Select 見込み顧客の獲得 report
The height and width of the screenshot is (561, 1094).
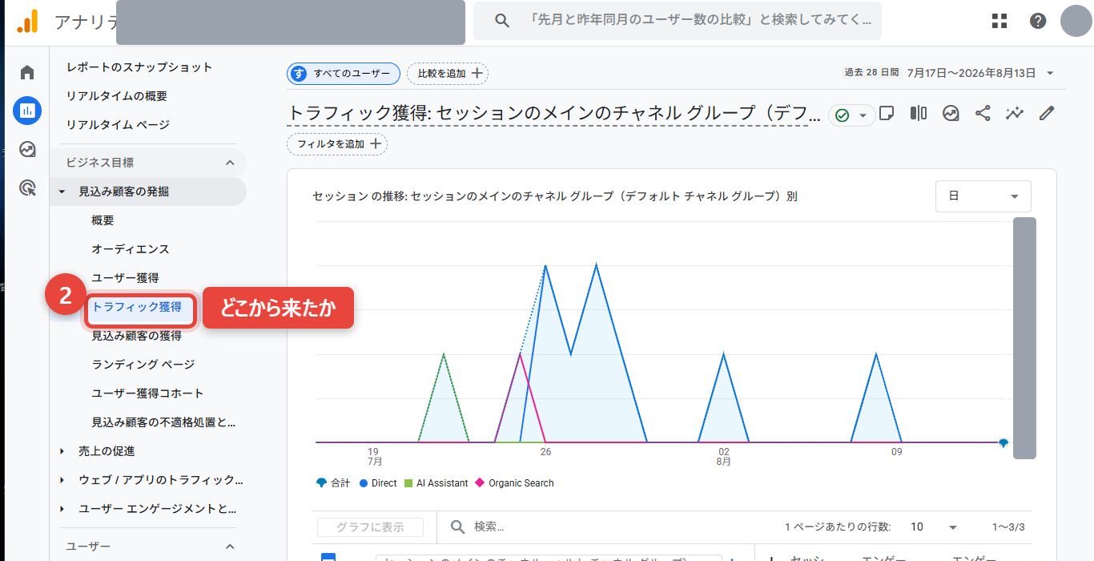click(x=137, y=336)
